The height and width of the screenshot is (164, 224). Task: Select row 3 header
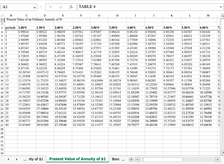[x=2, y=28]
